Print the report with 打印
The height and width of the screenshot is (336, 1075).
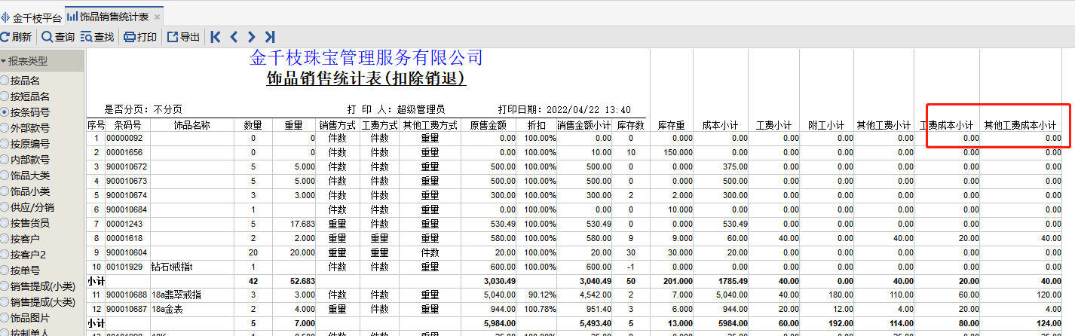140,37
